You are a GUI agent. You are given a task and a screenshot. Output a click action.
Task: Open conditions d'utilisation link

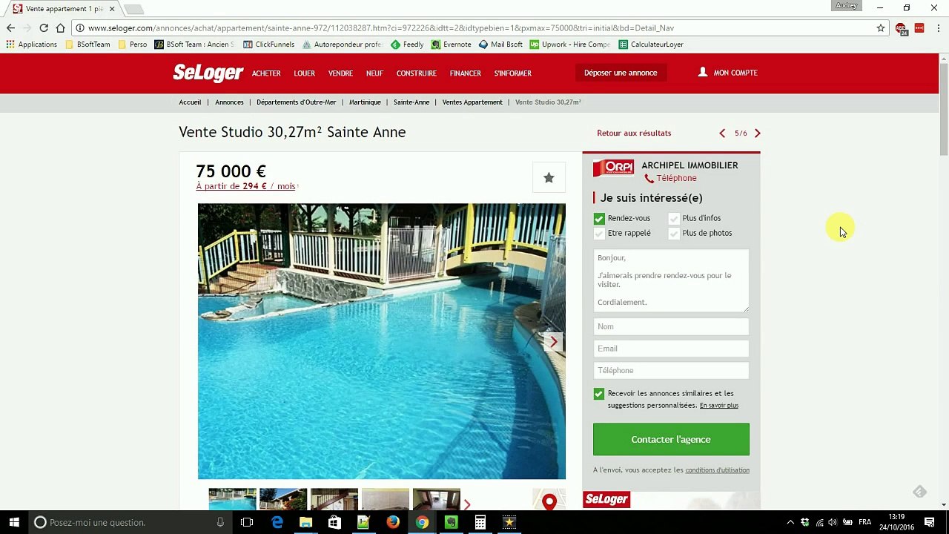click(x=717, y=470)
